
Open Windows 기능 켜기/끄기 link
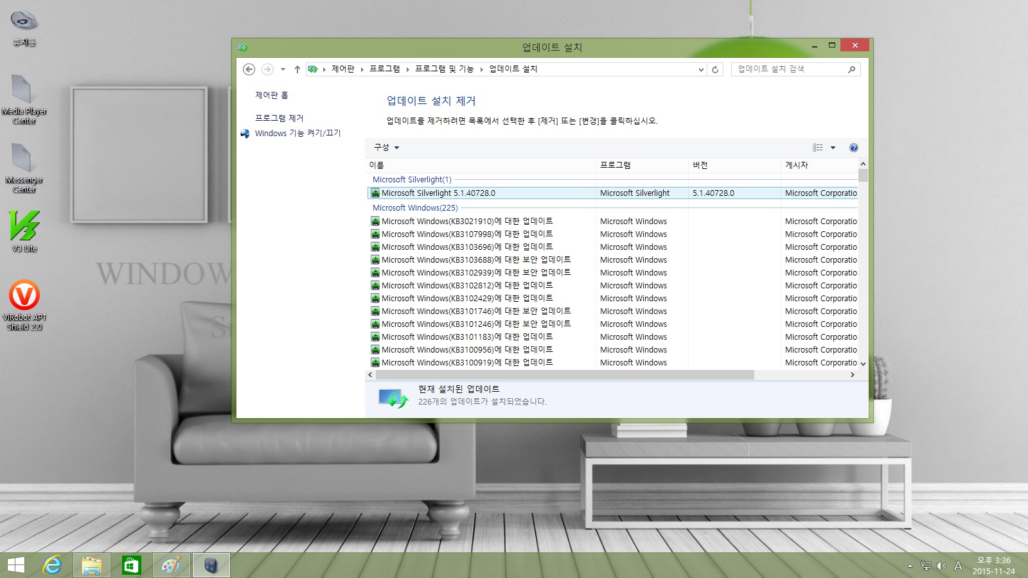tap(298, 134)
